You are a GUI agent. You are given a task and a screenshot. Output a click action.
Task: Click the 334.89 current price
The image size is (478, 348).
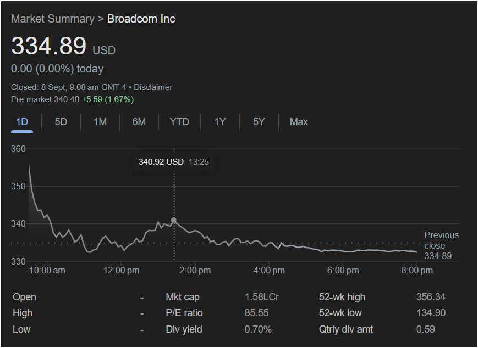[x=49, y=46]
